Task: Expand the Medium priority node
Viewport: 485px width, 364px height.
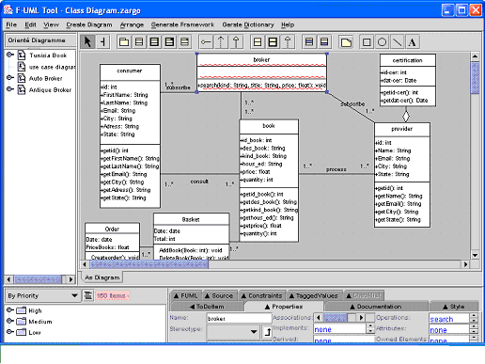Action: pos(10,321)
